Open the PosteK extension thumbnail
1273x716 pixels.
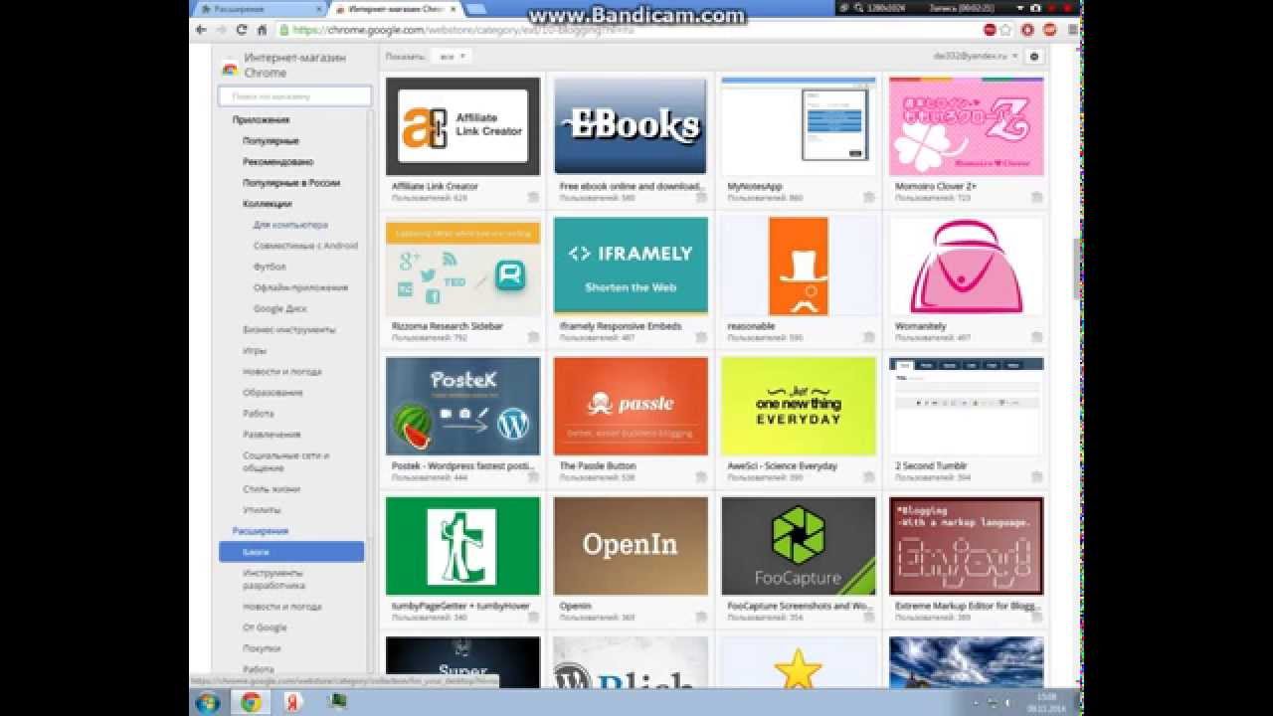[462, 407]
